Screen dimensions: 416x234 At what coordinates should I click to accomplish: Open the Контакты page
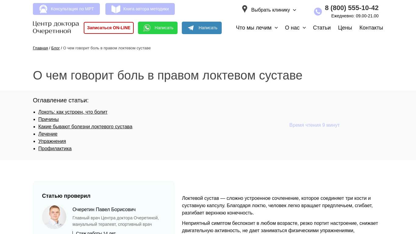tap(371, 28)
